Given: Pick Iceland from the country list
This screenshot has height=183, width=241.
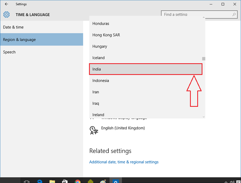Looking at the screenshot, I should point(146,58).
